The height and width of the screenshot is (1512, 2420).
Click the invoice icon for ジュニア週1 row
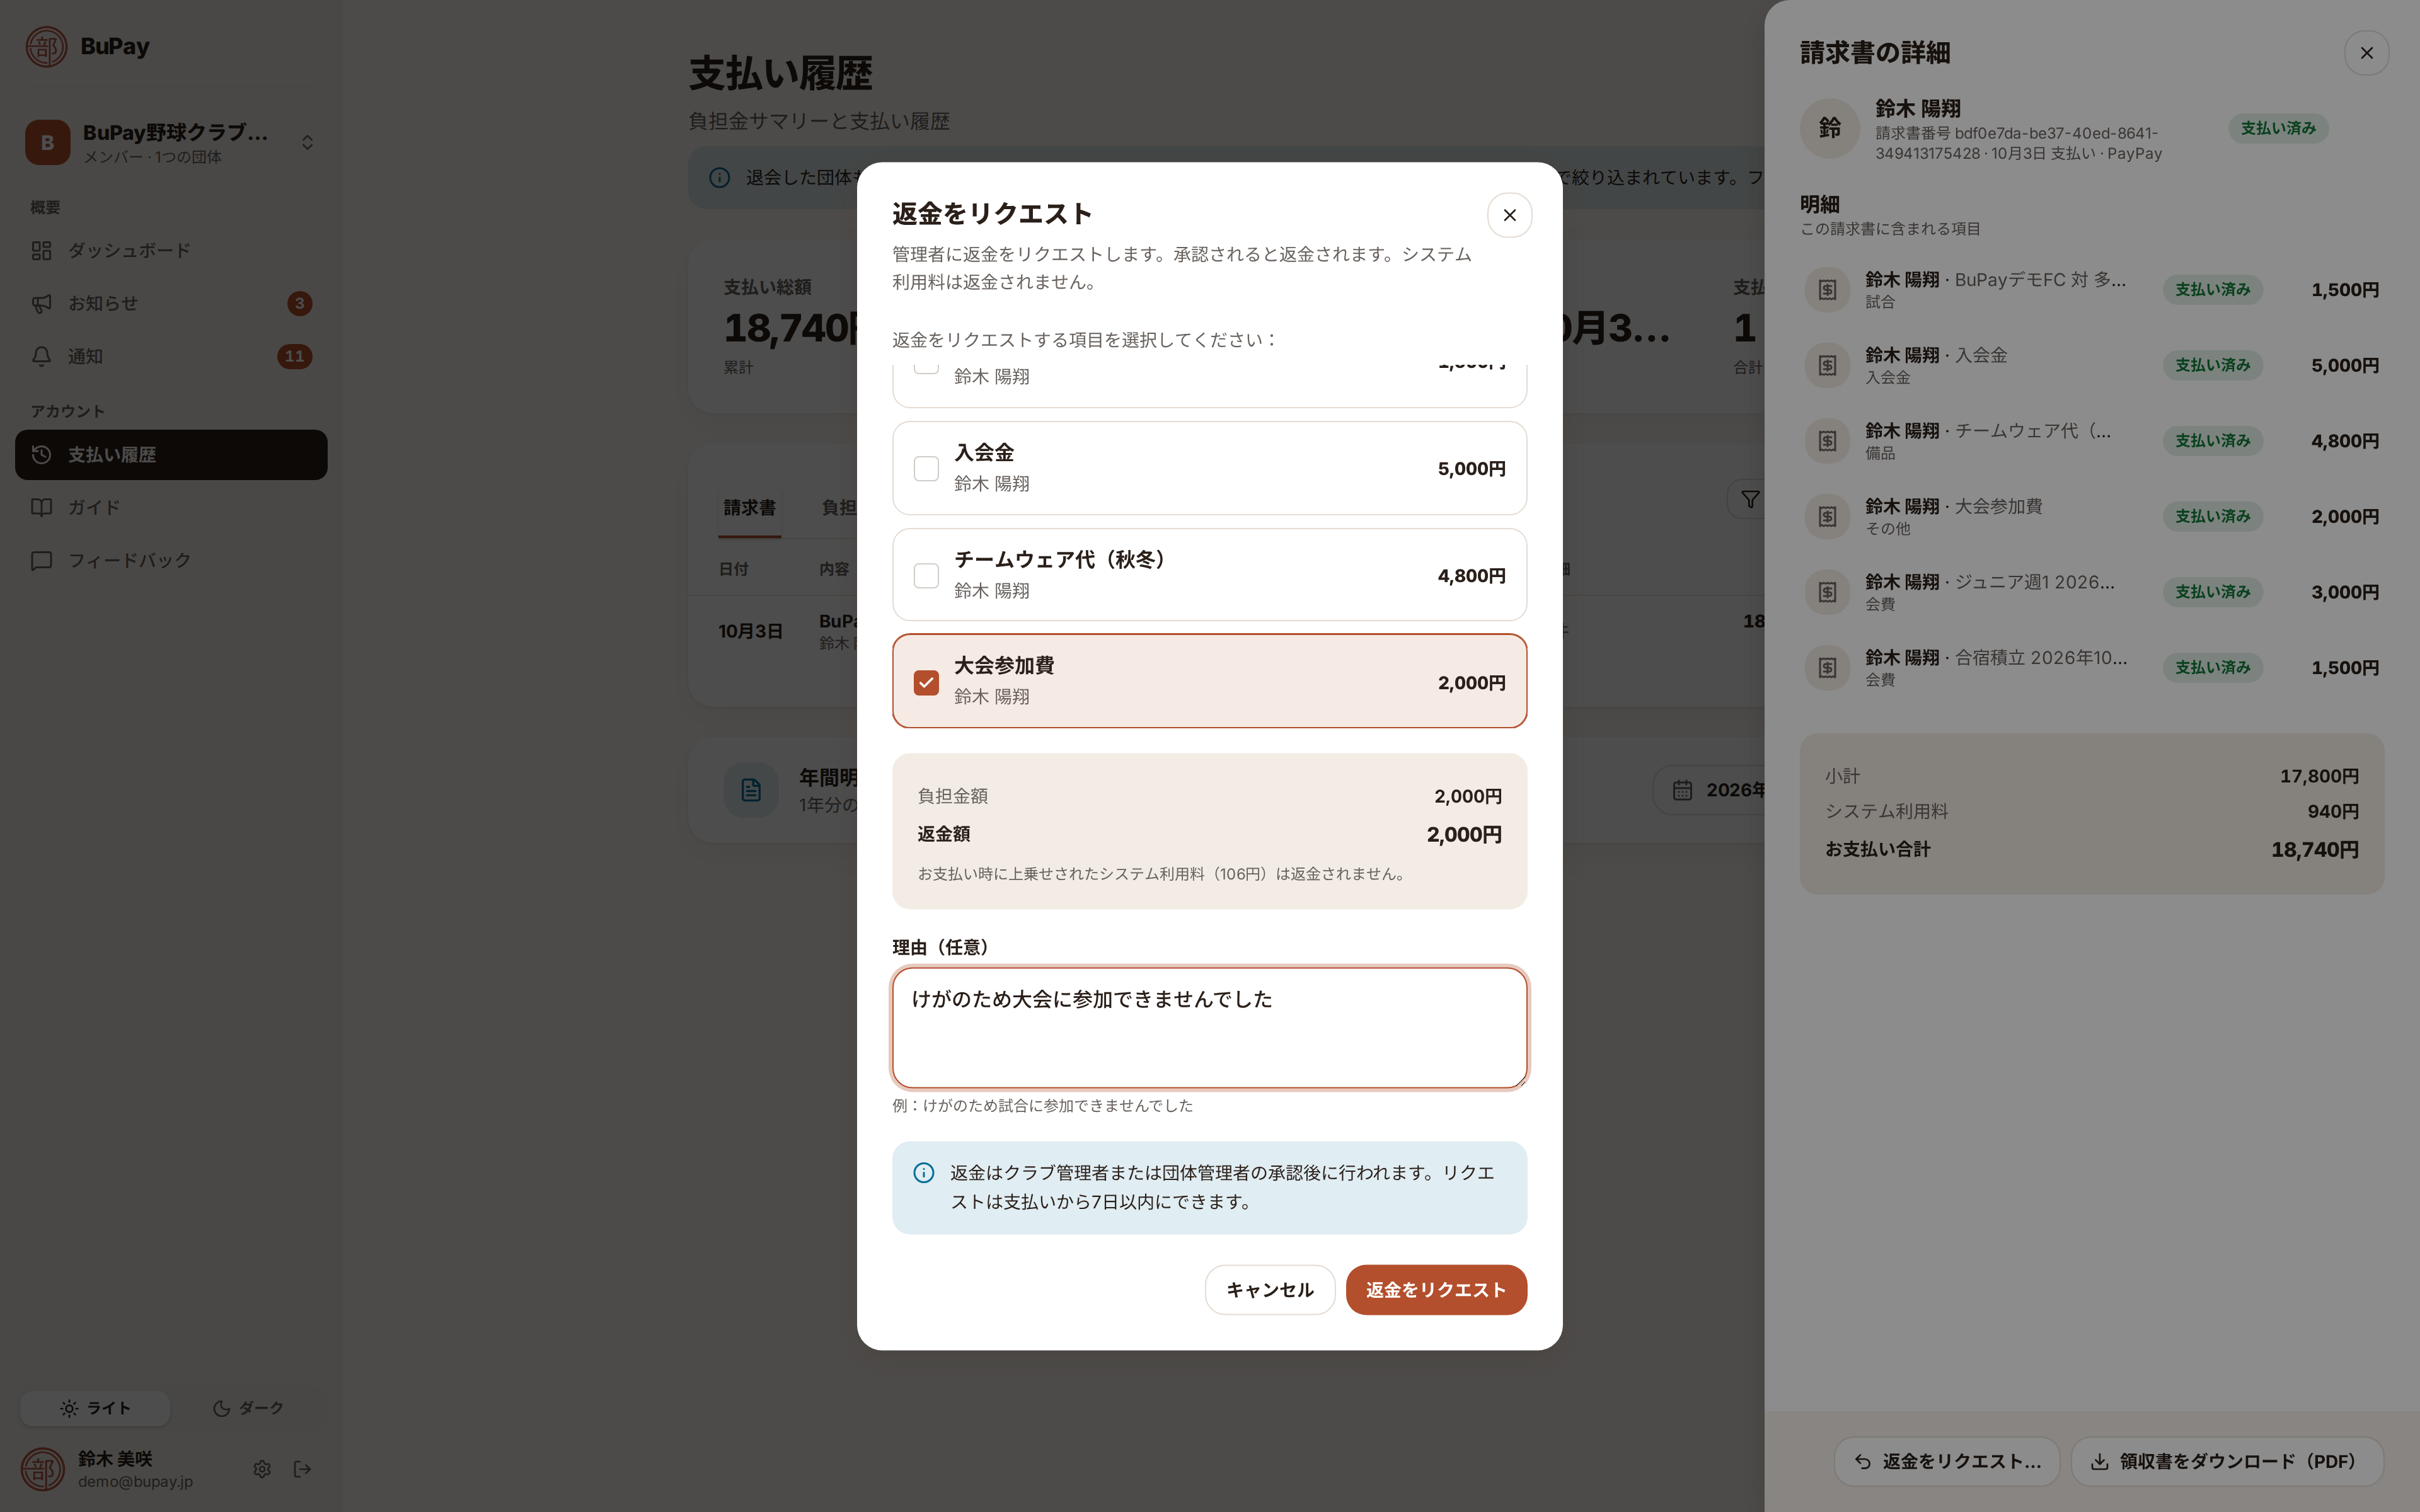pyautogui.click(x=1827, y=592)
